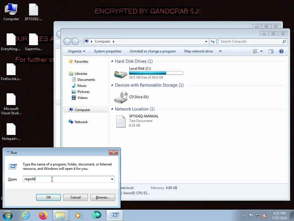Open the Windows Start menu
294x221 pixels.
point(8,215)
